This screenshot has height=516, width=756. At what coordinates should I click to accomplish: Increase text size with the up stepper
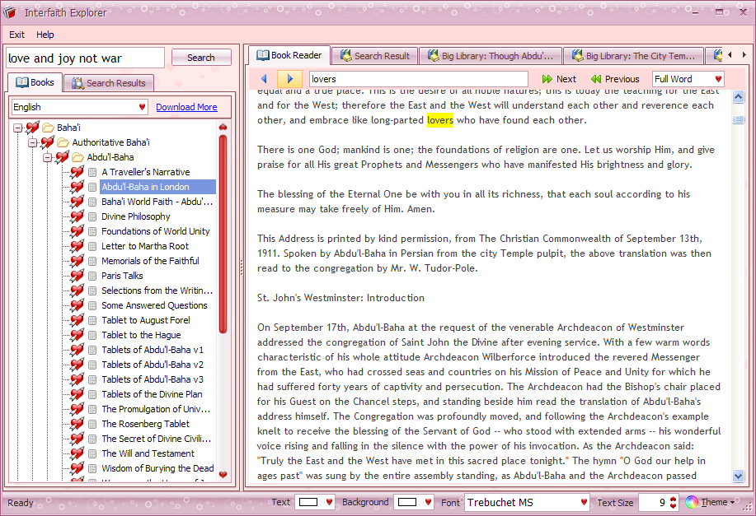point(673,498)
